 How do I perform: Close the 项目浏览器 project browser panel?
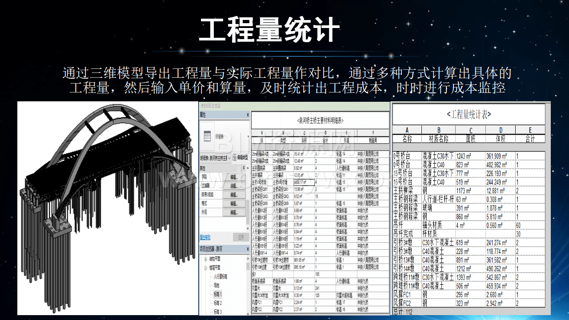pos(248,249)
